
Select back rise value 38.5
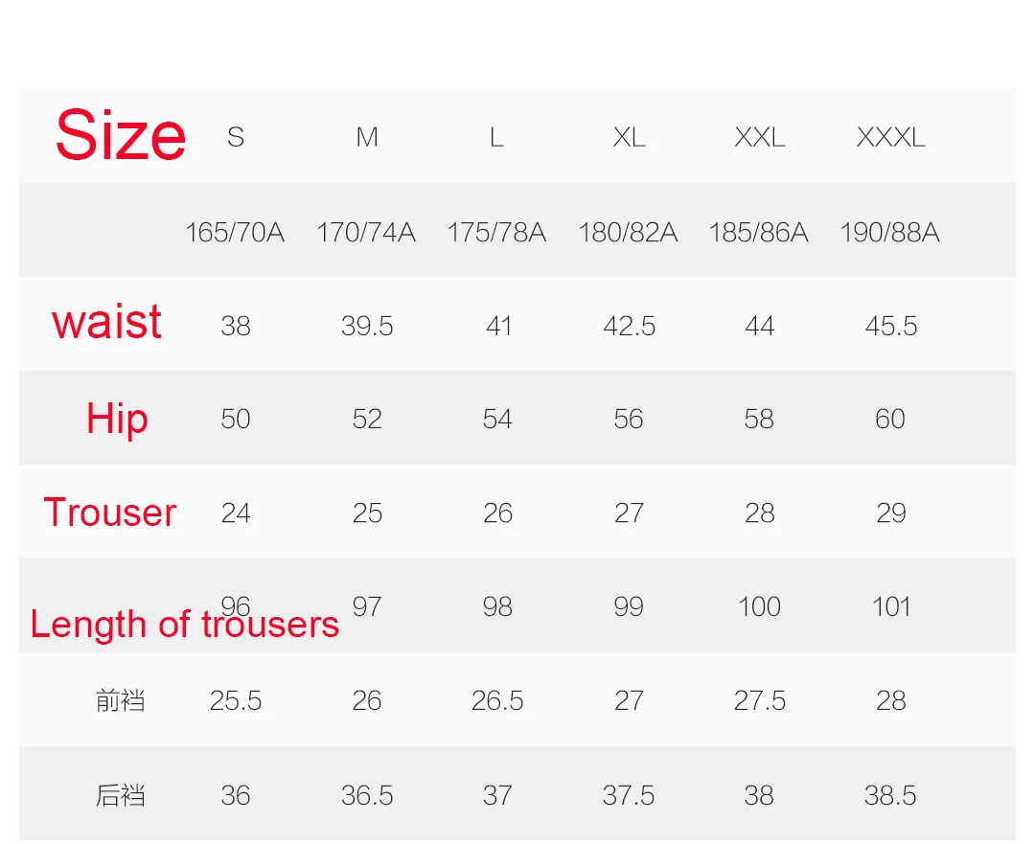click(890, 795)
